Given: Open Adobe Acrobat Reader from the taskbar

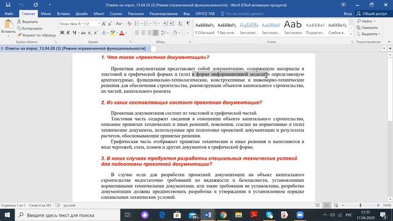Looking at the screenshot, I should (254, 215).
